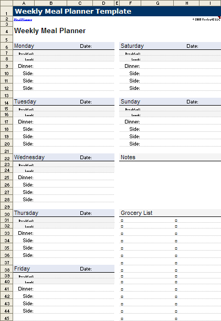Click Monday's Breakfast label in row 7
The width and height of the screenshot is (221, 321).
26,54
